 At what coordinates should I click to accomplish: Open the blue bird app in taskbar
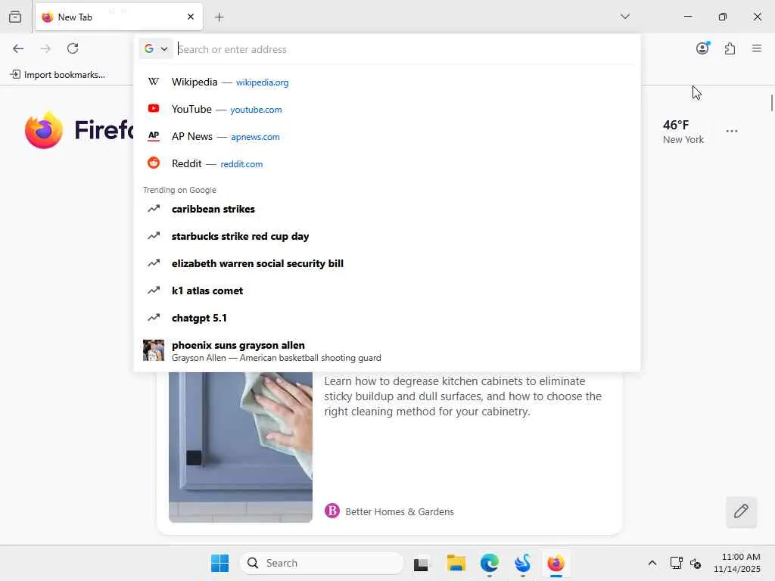523,563
